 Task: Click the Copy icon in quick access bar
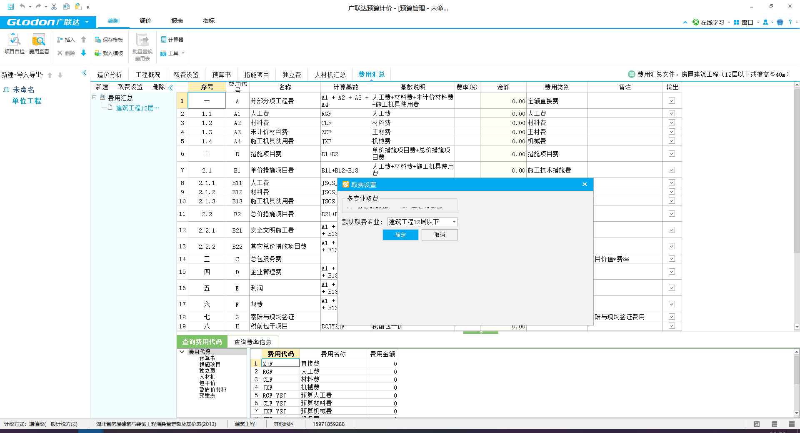[66, 6]
